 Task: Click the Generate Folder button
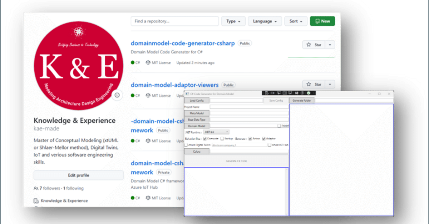(302, 101)
